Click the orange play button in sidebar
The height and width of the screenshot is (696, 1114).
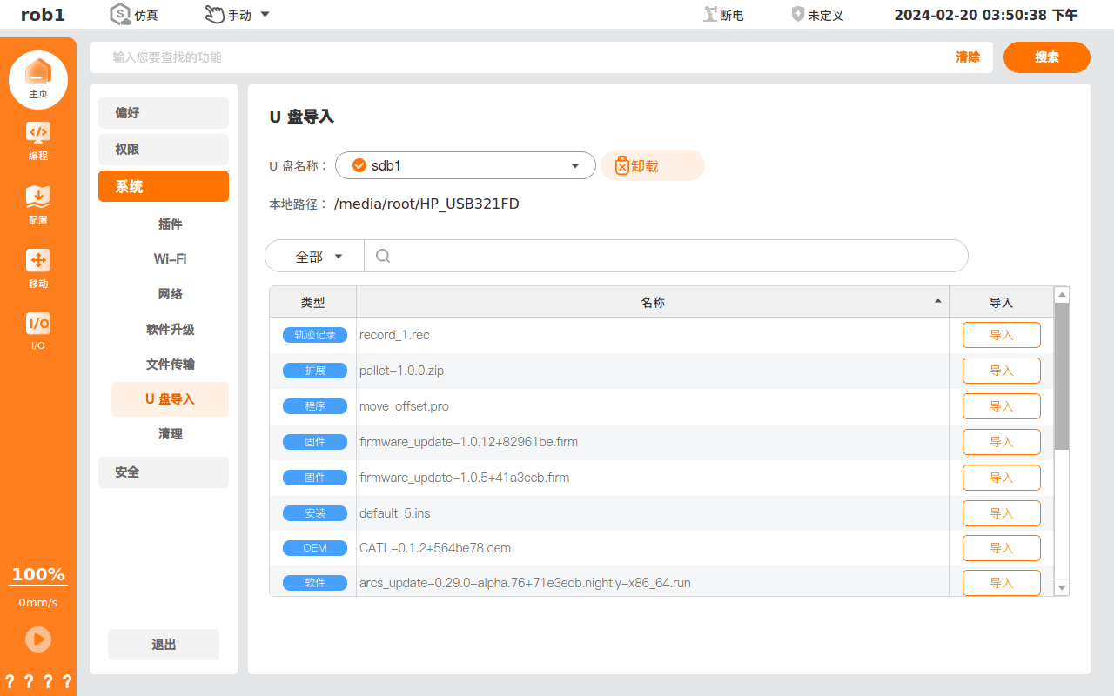click(38, 639)
